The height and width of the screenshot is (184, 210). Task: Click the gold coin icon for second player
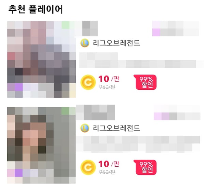[88, 167]
